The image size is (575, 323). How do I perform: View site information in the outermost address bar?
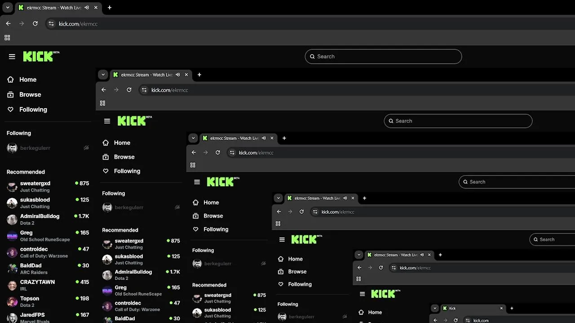coord(51,24)
